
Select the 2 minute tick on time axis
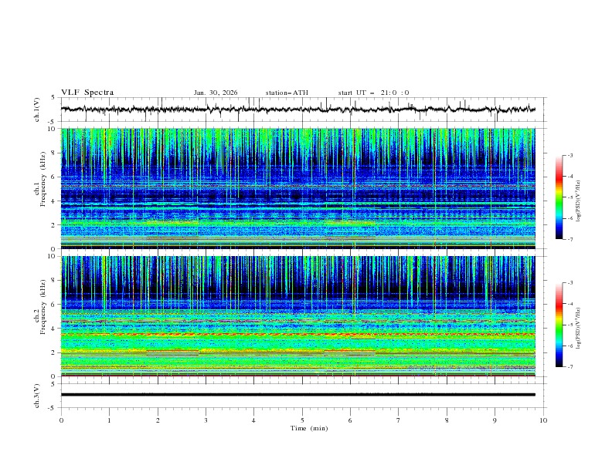pos(158,420)
